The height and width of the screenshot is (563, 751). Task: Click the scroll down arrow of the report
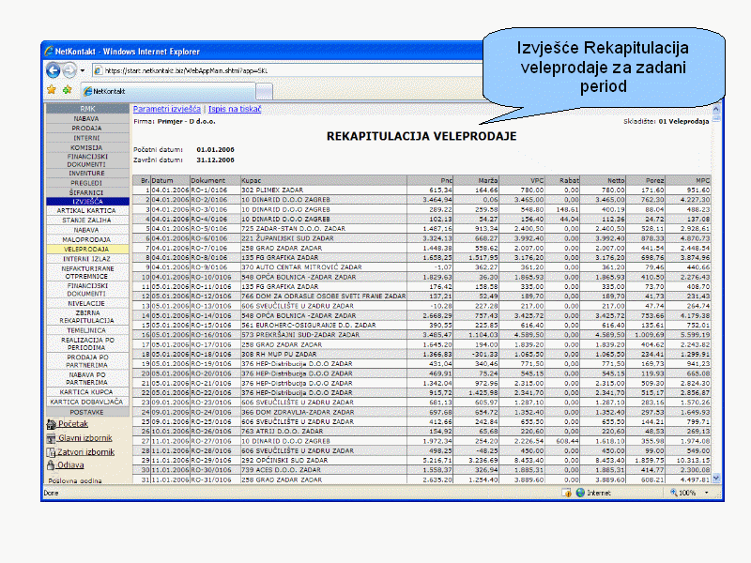coord(716,478)
